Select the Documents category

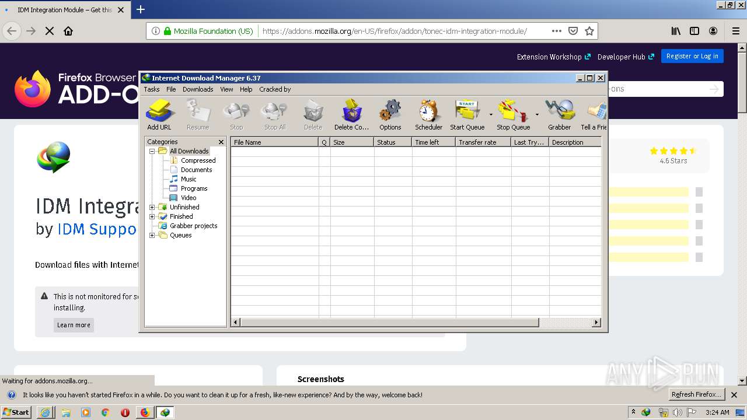tap(196, 170)
